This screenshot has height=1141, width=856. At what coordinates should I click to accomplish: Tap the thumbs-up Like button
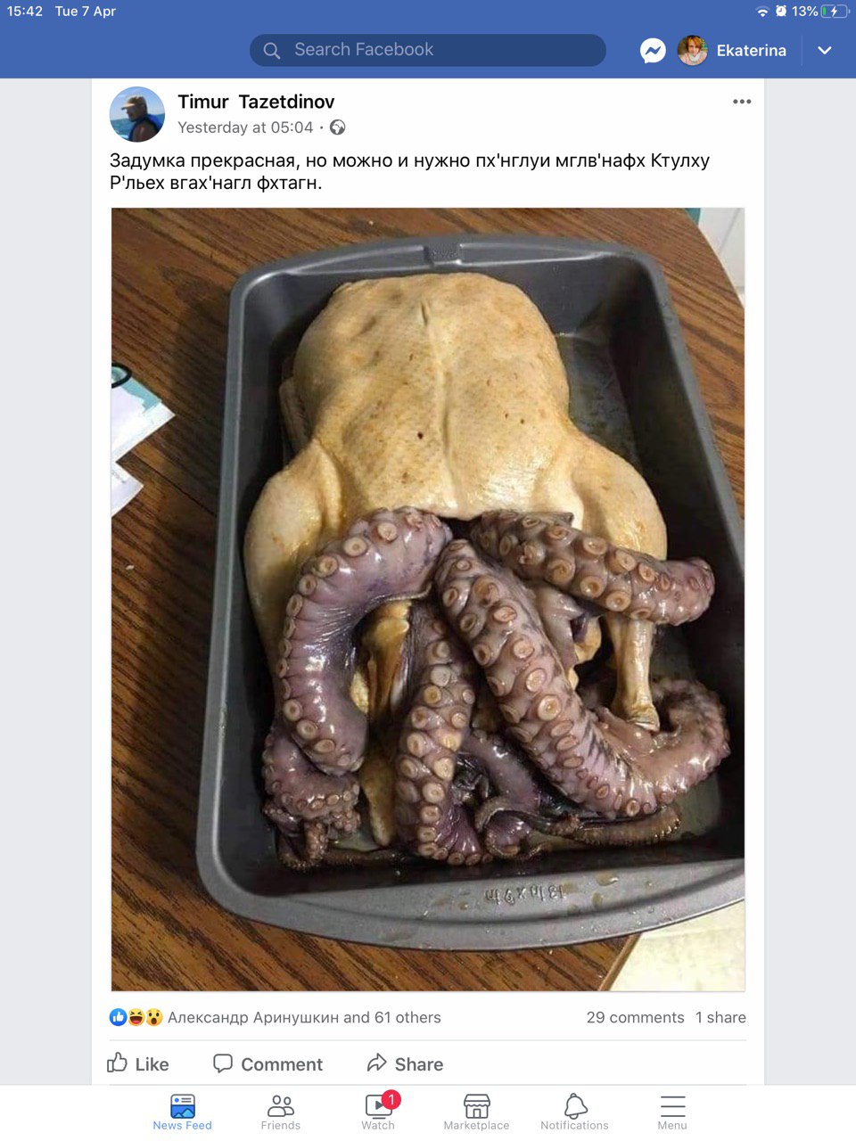[x=138, y=1063]
